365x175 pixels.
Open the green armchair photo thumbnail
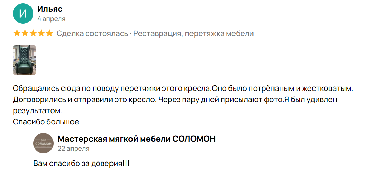click(24, 60)
